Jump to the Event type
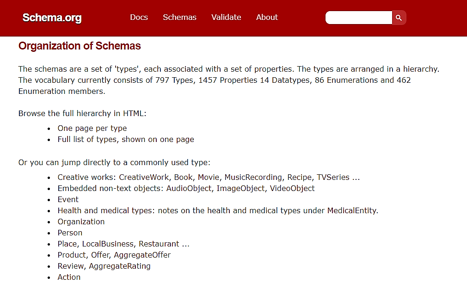Image resolution: width=467 pixels, height=283 pixels. [68, 199]
